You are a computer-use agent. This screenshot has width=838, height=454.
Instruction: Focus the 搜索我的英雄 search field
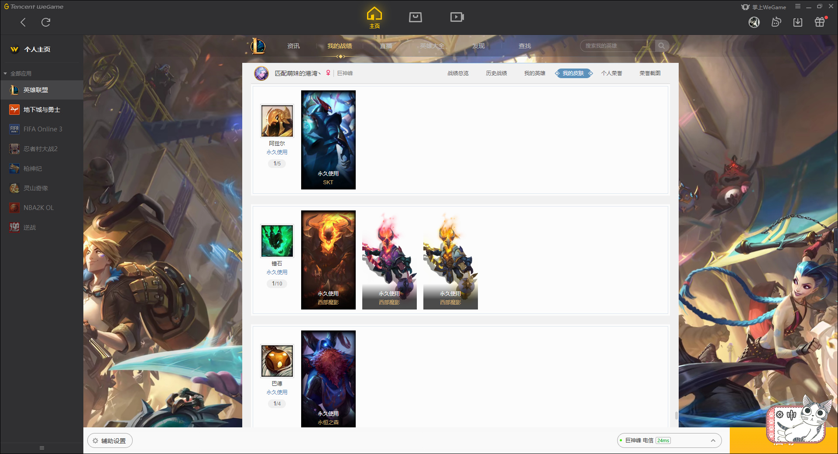point(618,46)
